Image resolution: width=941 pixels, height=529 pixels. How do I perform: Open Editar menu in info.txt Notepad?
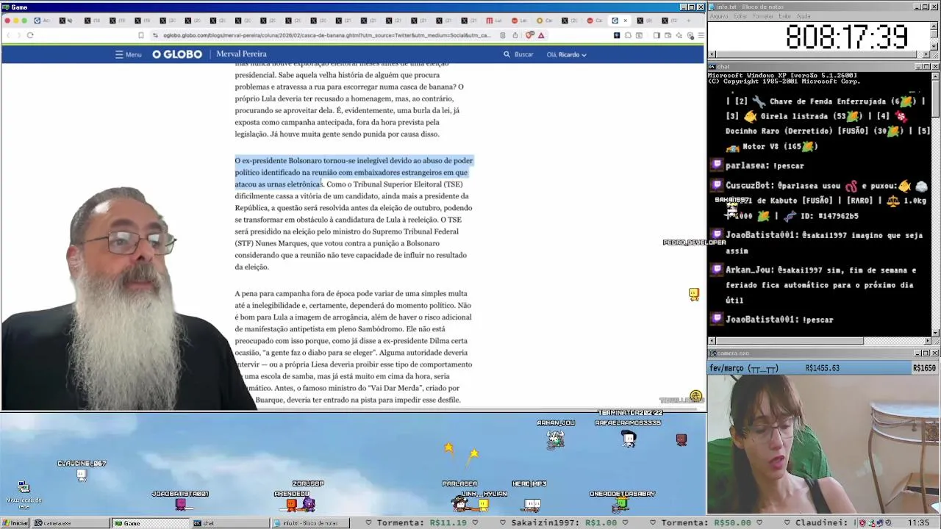(740, 16)
